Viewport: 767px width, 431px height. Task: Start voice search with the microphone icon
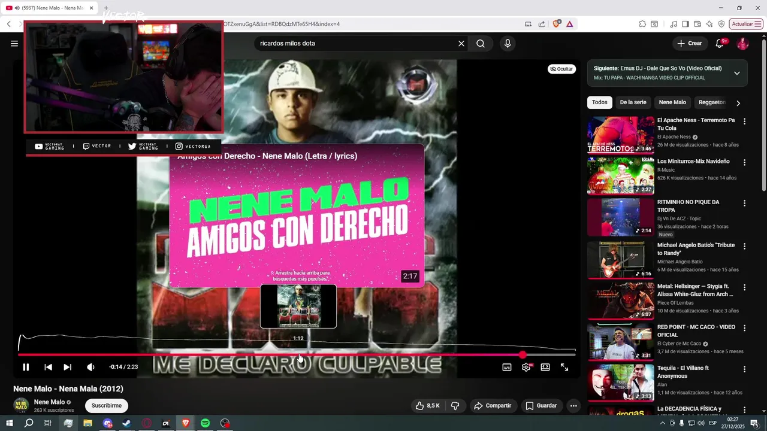(508, 43)
